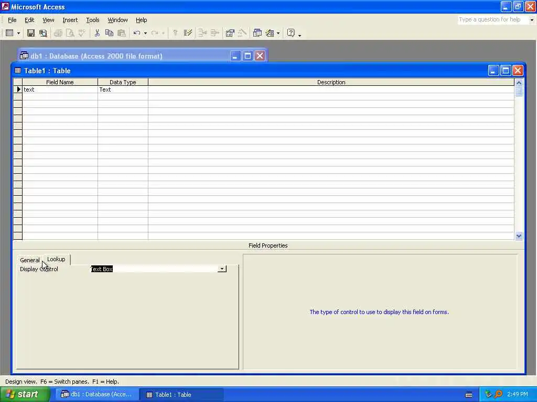Open the Windows Start button
This screenshot has width=537, height=402.
pos(25,395)
